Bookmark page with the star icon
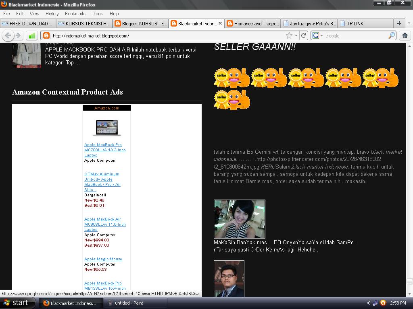 (x=289, y=35)
